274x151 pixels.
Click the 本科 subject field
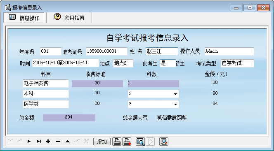pos(46,94)
